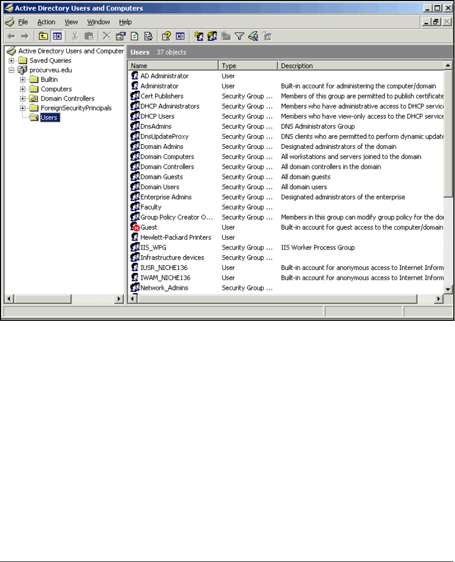The width and height of the screenshot is (455, 562).
Task: Select the Builtin tree item
Action: (x=49, y=80)
